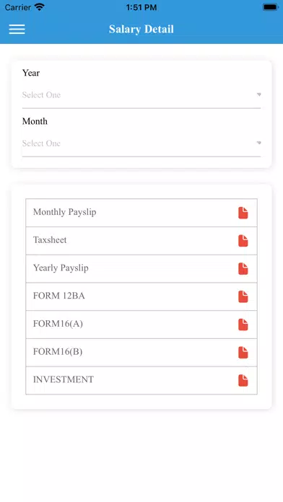Screen dimensions: 283x502
Task: Select the FORM16(B) list item
Action: [141, 353]
